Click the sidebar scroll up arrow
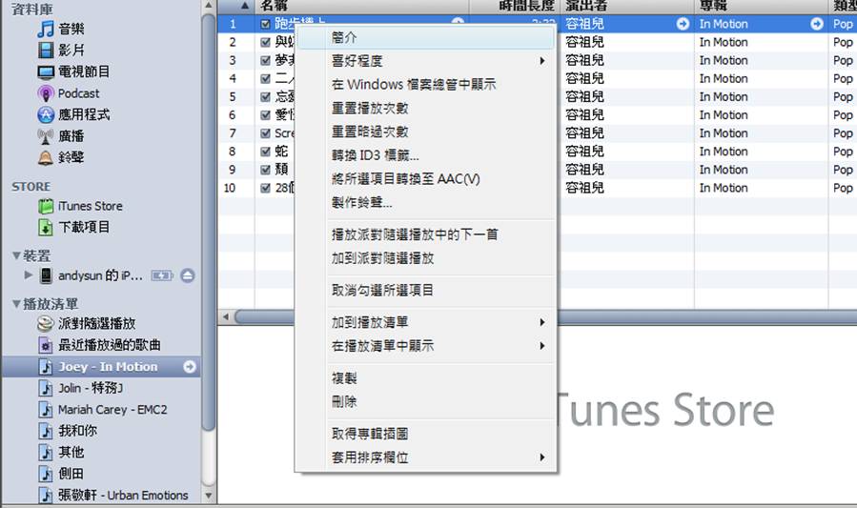Screen dimensions: 857x508 208,6
